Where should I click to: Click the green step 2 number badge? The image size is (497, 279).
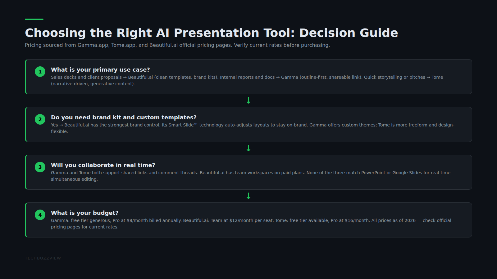[40, 119]
